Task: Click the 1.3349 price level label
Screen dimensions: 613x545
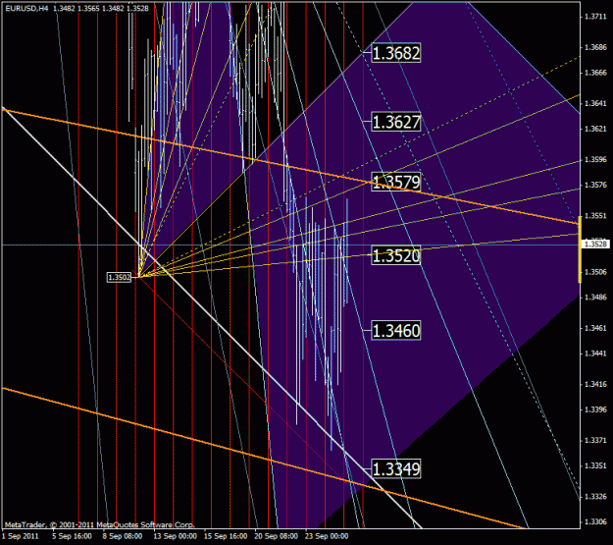Action: [x=396, y=468]
